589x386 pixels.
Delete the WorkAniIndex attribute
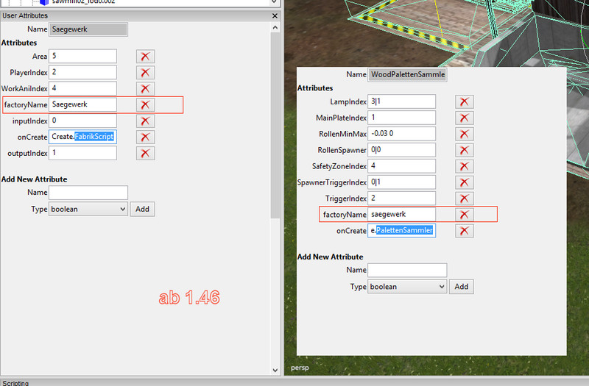point(145,89)
